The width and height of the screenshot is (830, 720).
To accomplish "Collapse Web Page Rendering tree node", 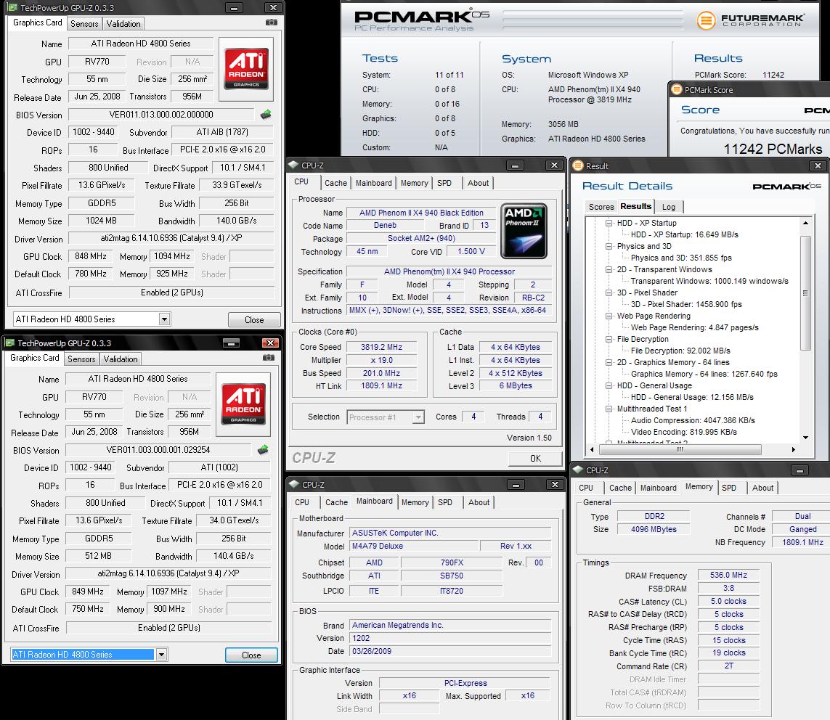I will (x=609, y=316).
